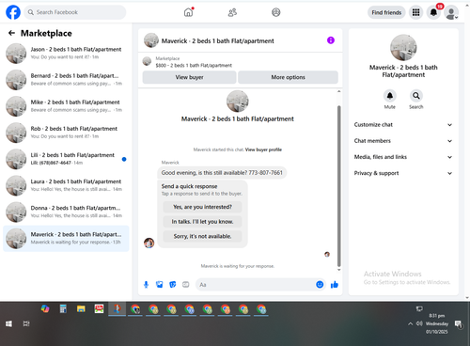The width and height of the screenshot is (470, 346).
Task: Open Lili's unread apartment conversation
Action: coord(66,159)
